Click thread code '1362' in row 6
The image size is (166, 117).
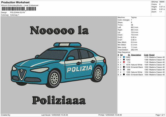(x=146, y=70)
